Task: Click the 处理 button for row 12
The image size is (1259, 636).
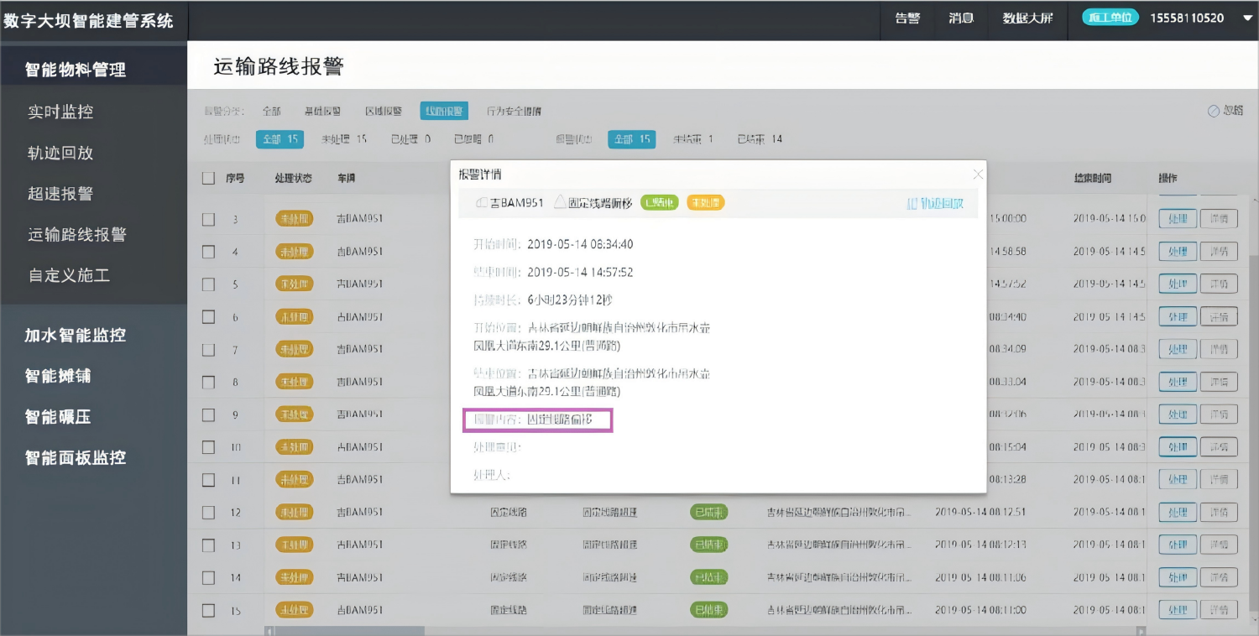Action: pos(1178,513)
